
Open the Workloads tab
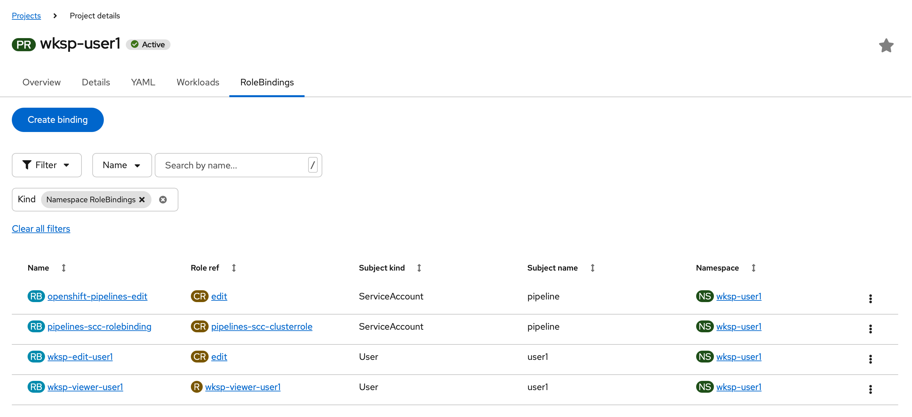197,82
